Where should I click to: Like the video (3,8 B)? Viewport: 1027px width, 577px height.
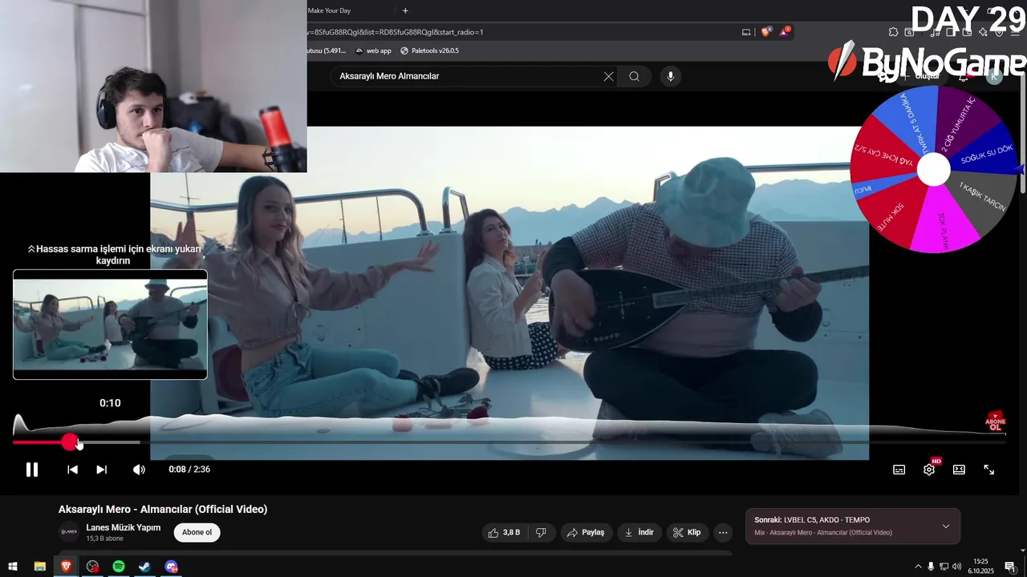pos(504,532)
